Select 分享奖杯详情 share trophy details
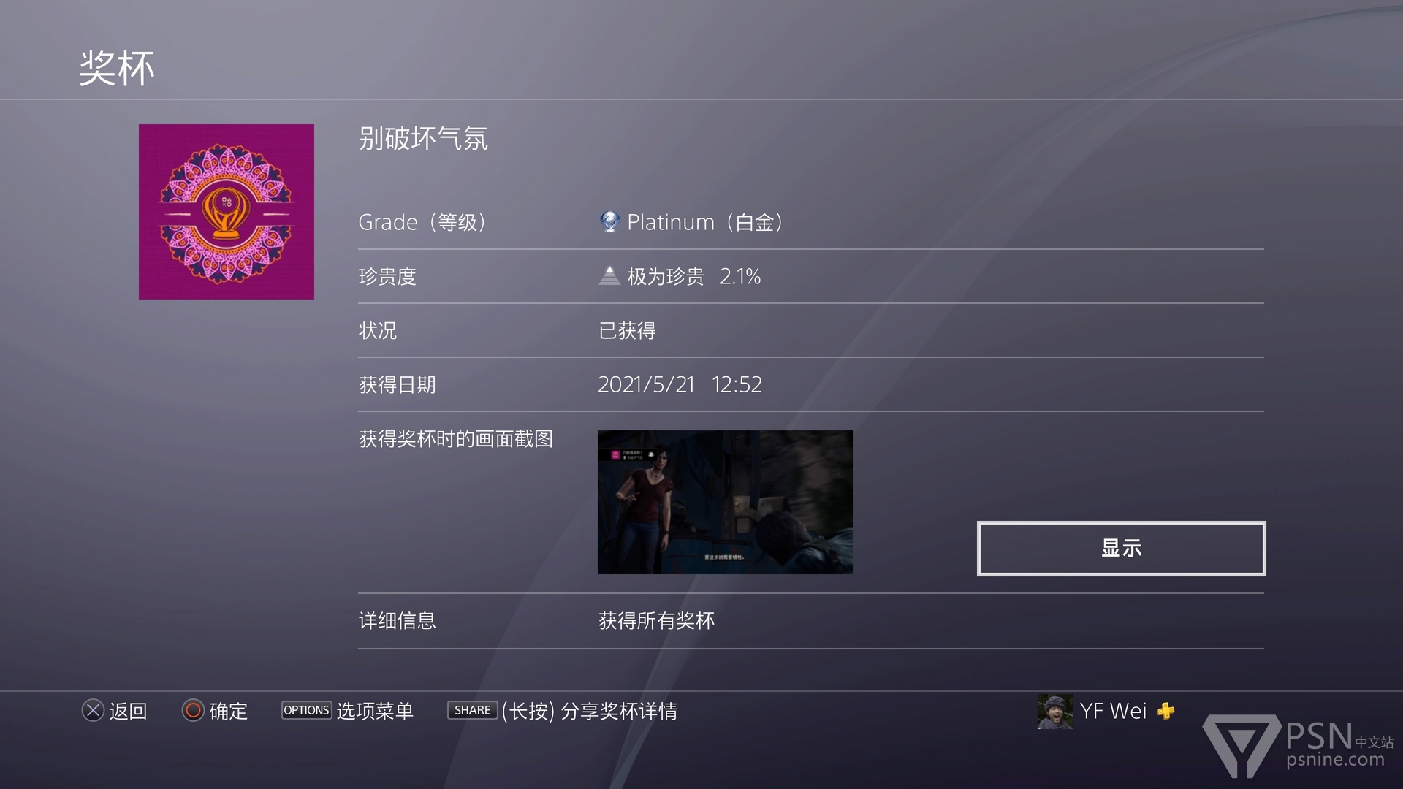The width and height of the screenshot is (1403, 789). tap(619, 711)
